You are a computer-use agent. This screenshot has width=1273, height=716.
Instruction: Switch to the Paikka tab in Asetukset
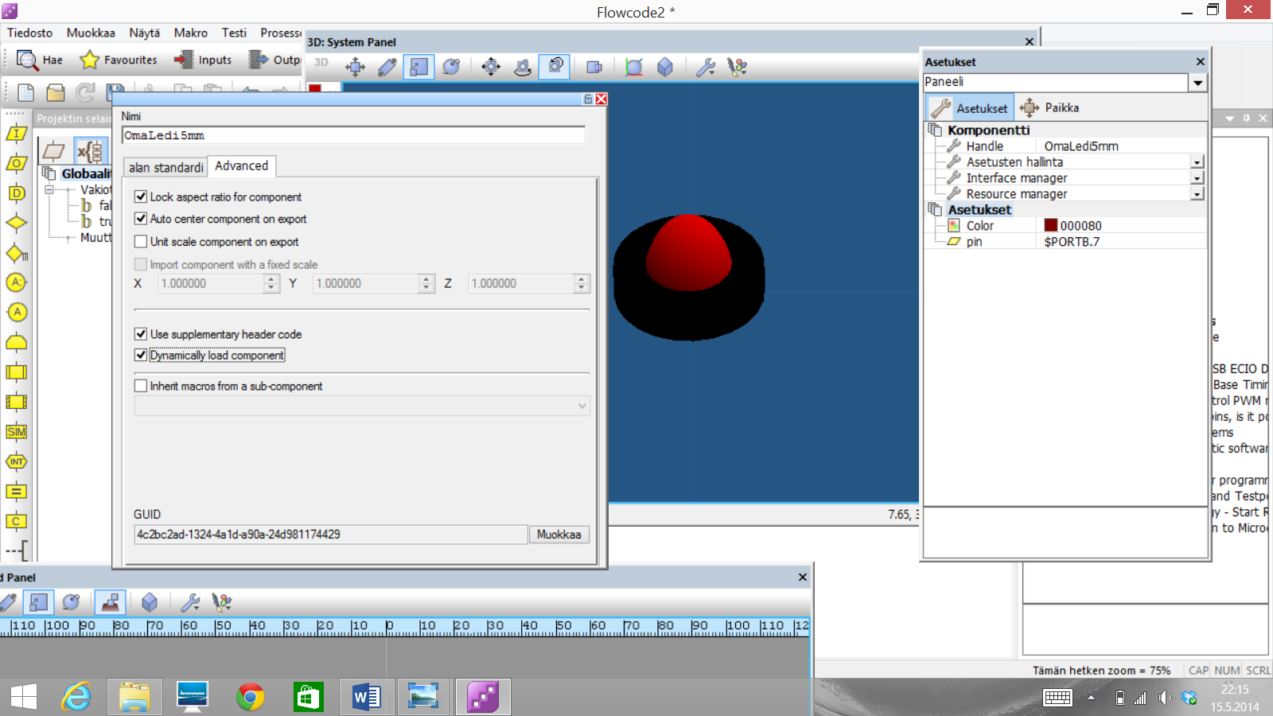coord(1051,107)
